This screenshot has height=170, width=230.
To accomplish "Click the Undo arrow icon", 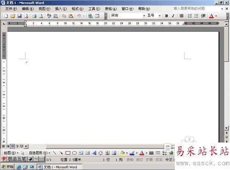I will pos(79,16).
